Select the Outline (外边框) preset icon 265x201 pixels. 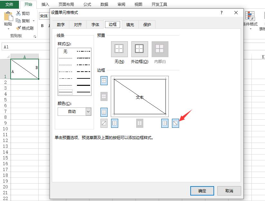point(140,49)
